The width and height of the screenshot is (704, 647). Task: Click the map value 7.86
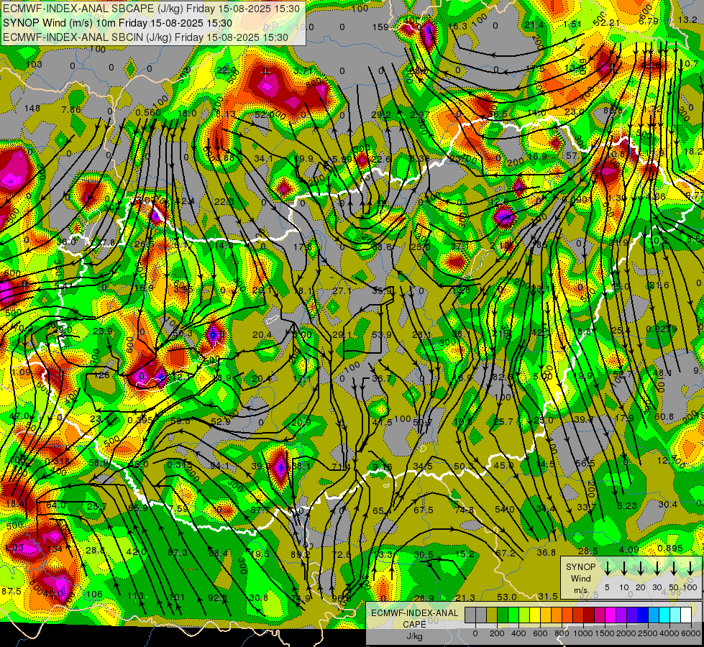(x=71, y=109)
